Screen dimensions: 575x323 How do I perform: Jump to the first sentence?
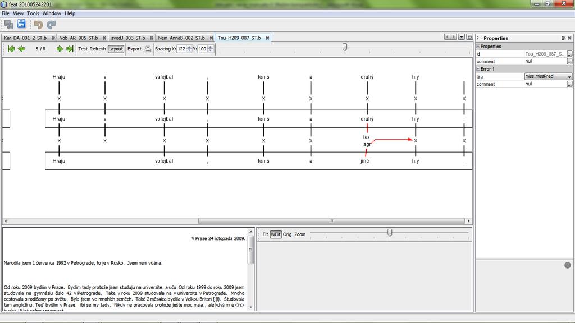click(x=11, y=49)
